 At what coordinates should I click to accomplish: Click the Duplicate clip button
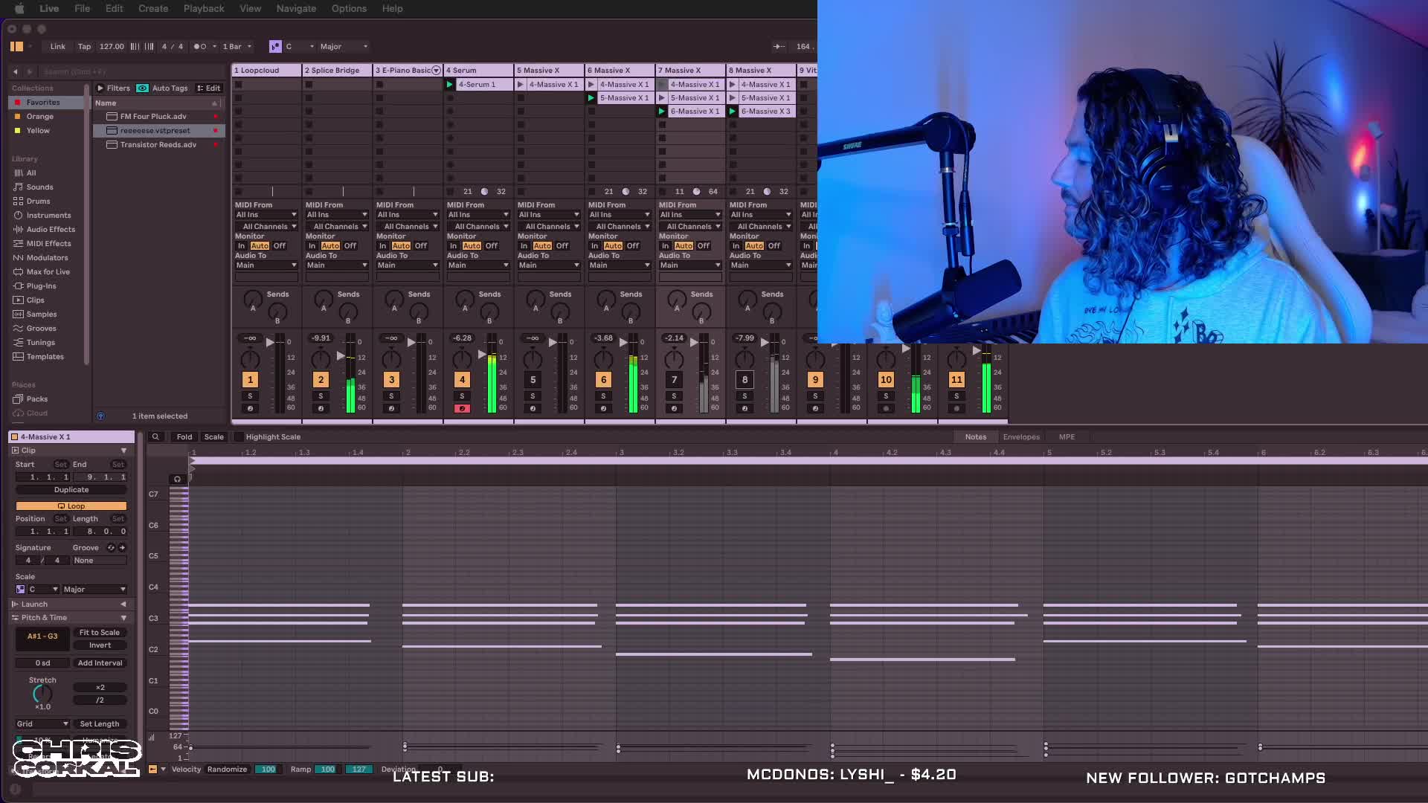pyautogui.click(x=71, y=489)
